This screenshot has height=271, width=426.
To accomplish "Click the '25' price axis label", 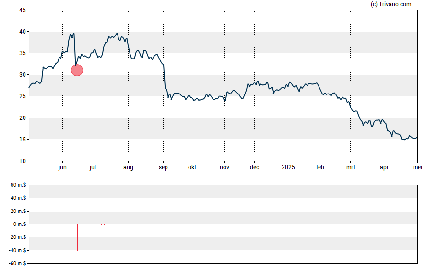I will point(23,96).
